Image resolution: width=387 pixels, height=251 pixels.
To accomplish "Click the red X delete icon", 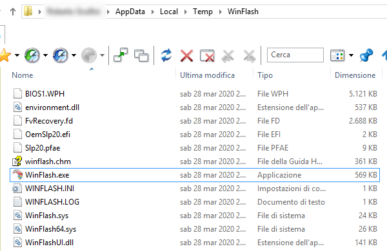I will click(187, 55).
